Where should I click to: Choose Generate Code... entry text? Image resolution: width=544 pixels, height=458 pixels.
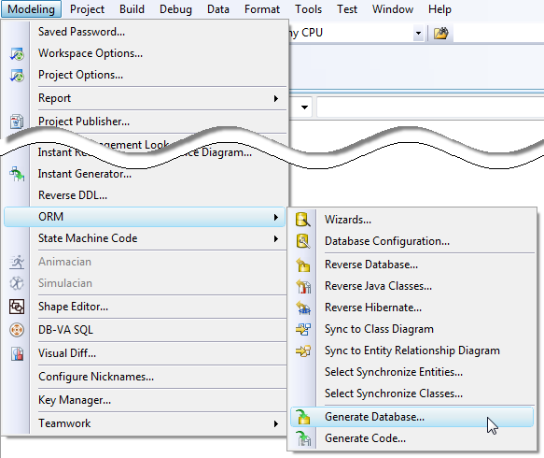tap(365, 438)
